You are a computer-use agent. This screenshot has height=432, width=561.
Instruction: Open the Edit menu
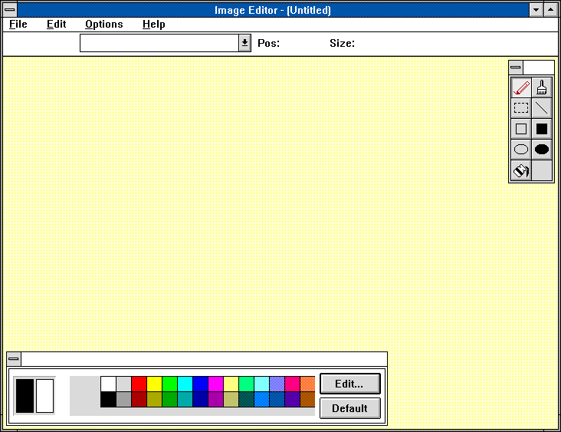tap(57, 24)
